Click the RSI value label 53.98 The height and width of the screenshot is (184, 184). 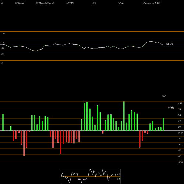click(169, 44)
